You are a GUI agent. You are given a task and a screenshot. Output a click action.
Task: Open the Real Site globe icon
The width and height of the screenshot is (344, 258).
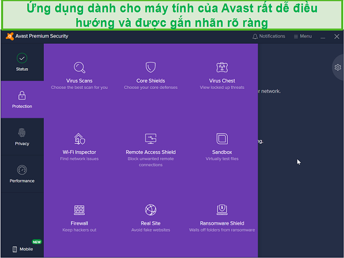(x=150, y=210)
